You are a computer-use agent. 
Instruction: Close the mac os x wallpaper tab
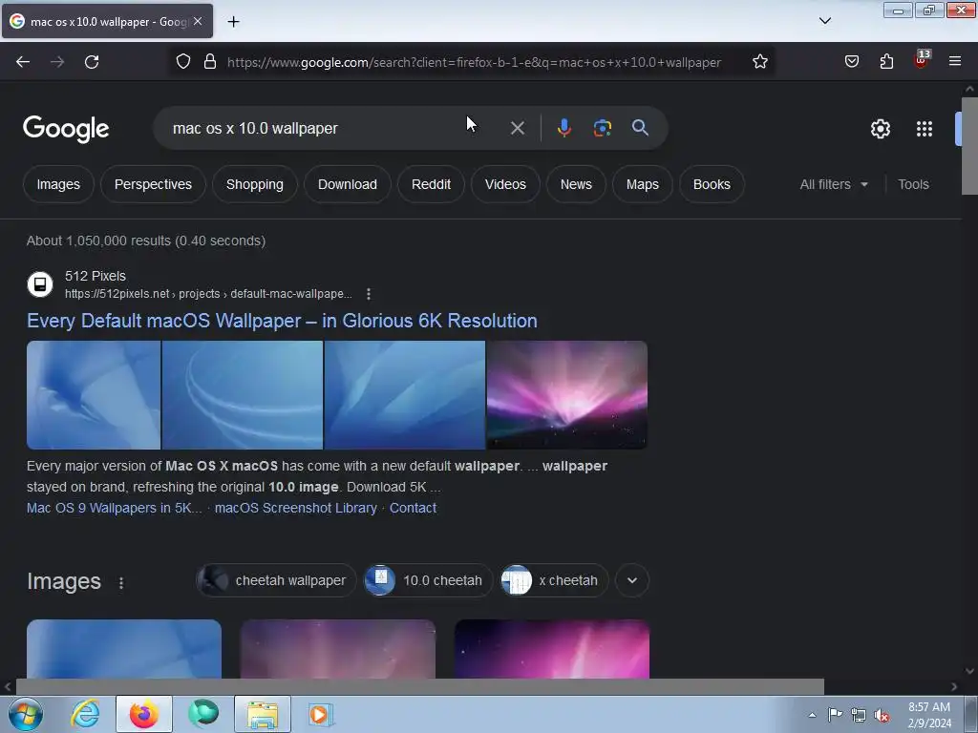tap(198, 21)
